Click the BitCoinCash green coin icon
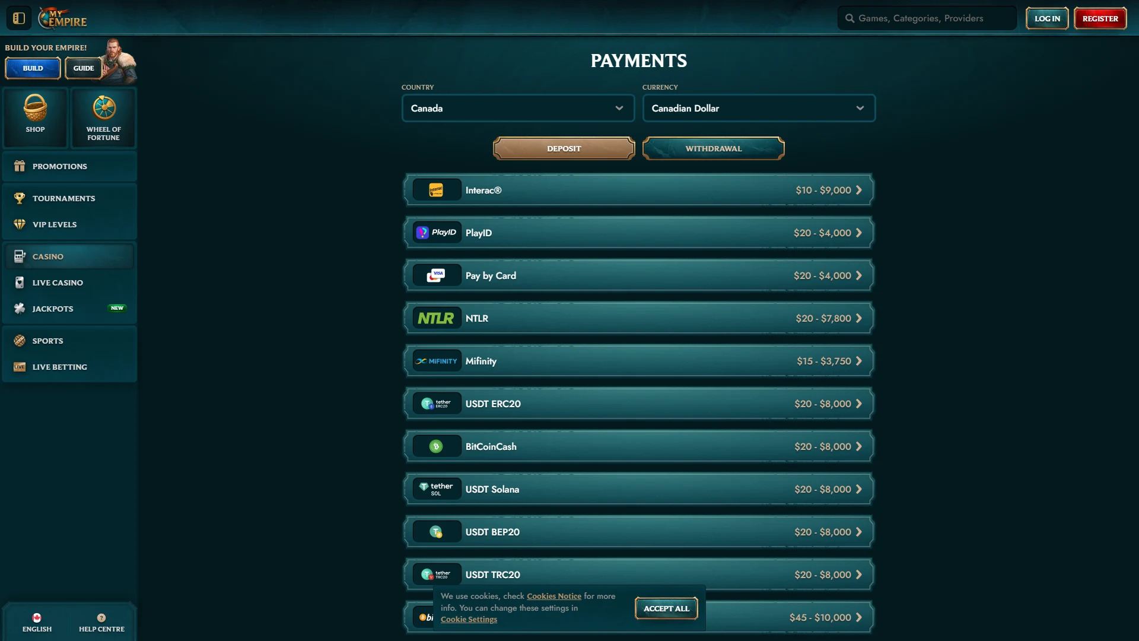1139x641 pixels. click(436, 446)
